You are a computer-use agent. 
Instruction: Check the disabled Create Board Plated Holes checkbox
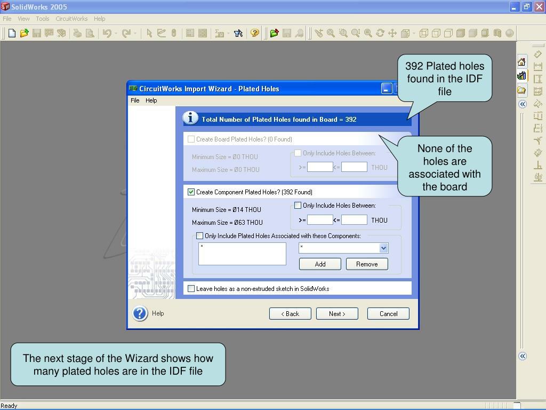click(x=191, y=139)
